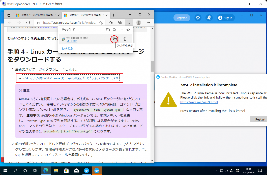Screen dimensions: 267x175
Task: Click the Edge page vertical scrollbar thumb
Action: click(152, 66)
